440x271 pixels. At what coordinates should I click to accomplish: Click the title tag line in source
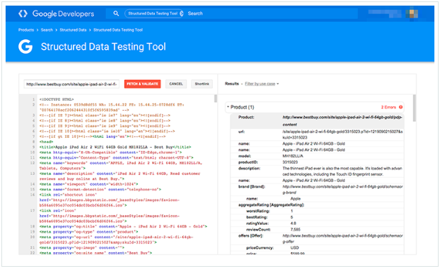coord(115,147)
